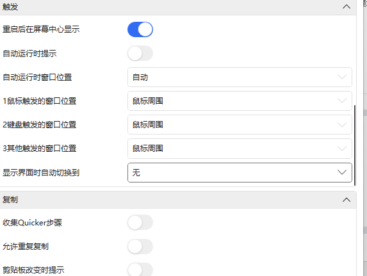The width and height of the screenshot is (367, 276).
Task: Open 3其他触发的窗口位置 dropdown
Action: pos(240,149)
